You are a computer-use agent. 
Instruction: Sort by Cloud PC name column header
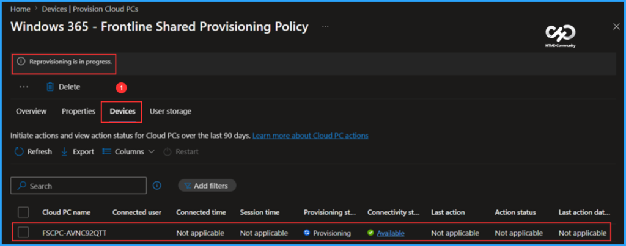coord(66,212)
